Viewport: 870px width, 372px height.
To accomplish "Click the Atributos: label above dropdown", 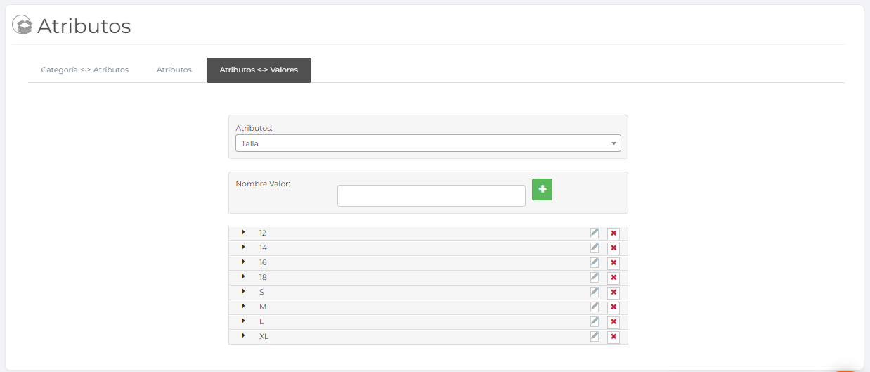I will coord(254,128).
